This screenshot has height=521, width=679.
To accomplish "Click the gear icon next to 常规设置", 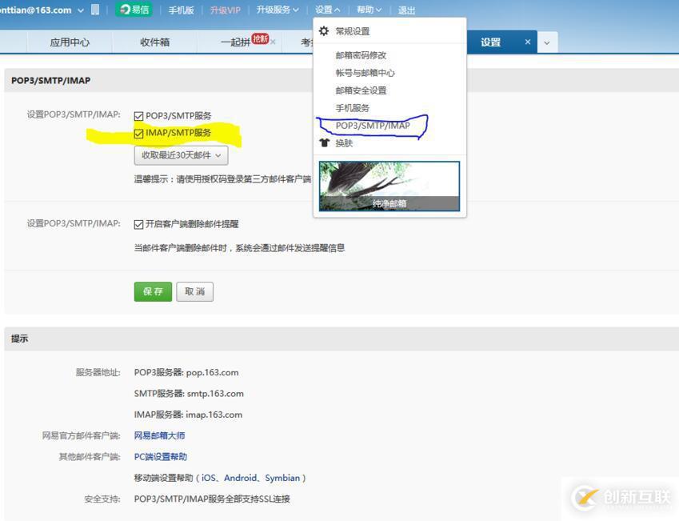I will (x=323, y=30).
